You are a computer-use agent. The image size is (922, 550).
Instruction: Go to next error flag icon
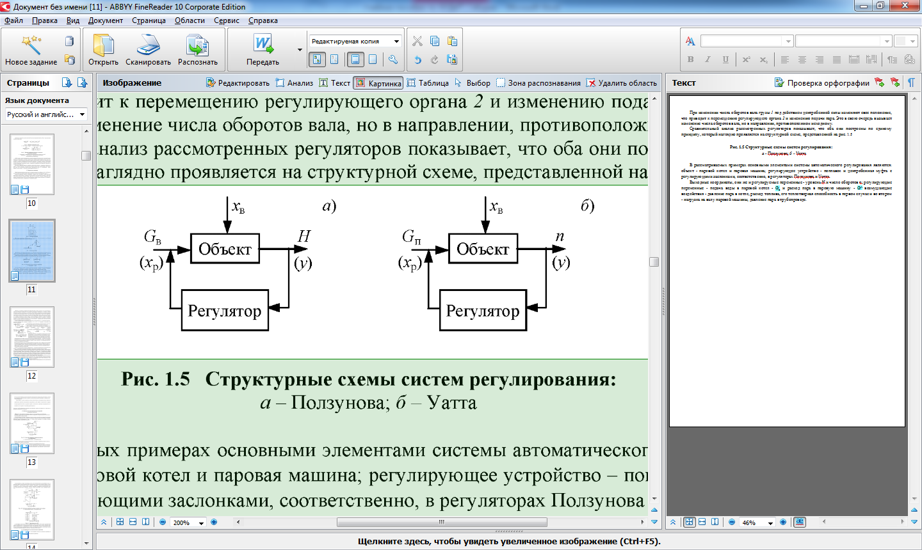coord(879,82)
